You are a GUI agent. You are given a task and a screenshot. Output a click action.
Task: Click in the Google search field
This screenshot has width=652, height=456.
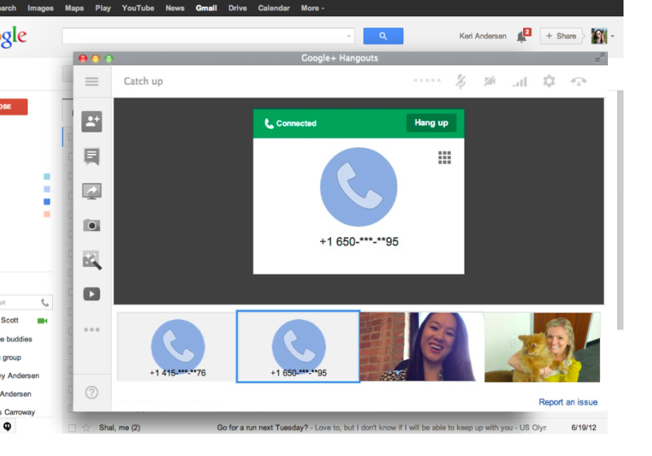point(208,36)
